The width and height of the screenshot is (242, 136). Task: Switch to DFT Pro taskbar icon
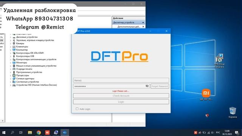65,133
